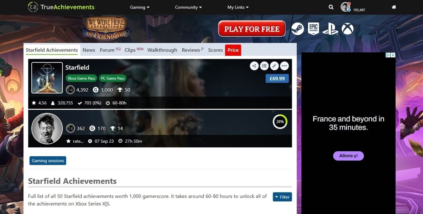Click the PLAY FOR FREE banner button
The width and height of the screenshot is (423, 214).
[251, 29]
